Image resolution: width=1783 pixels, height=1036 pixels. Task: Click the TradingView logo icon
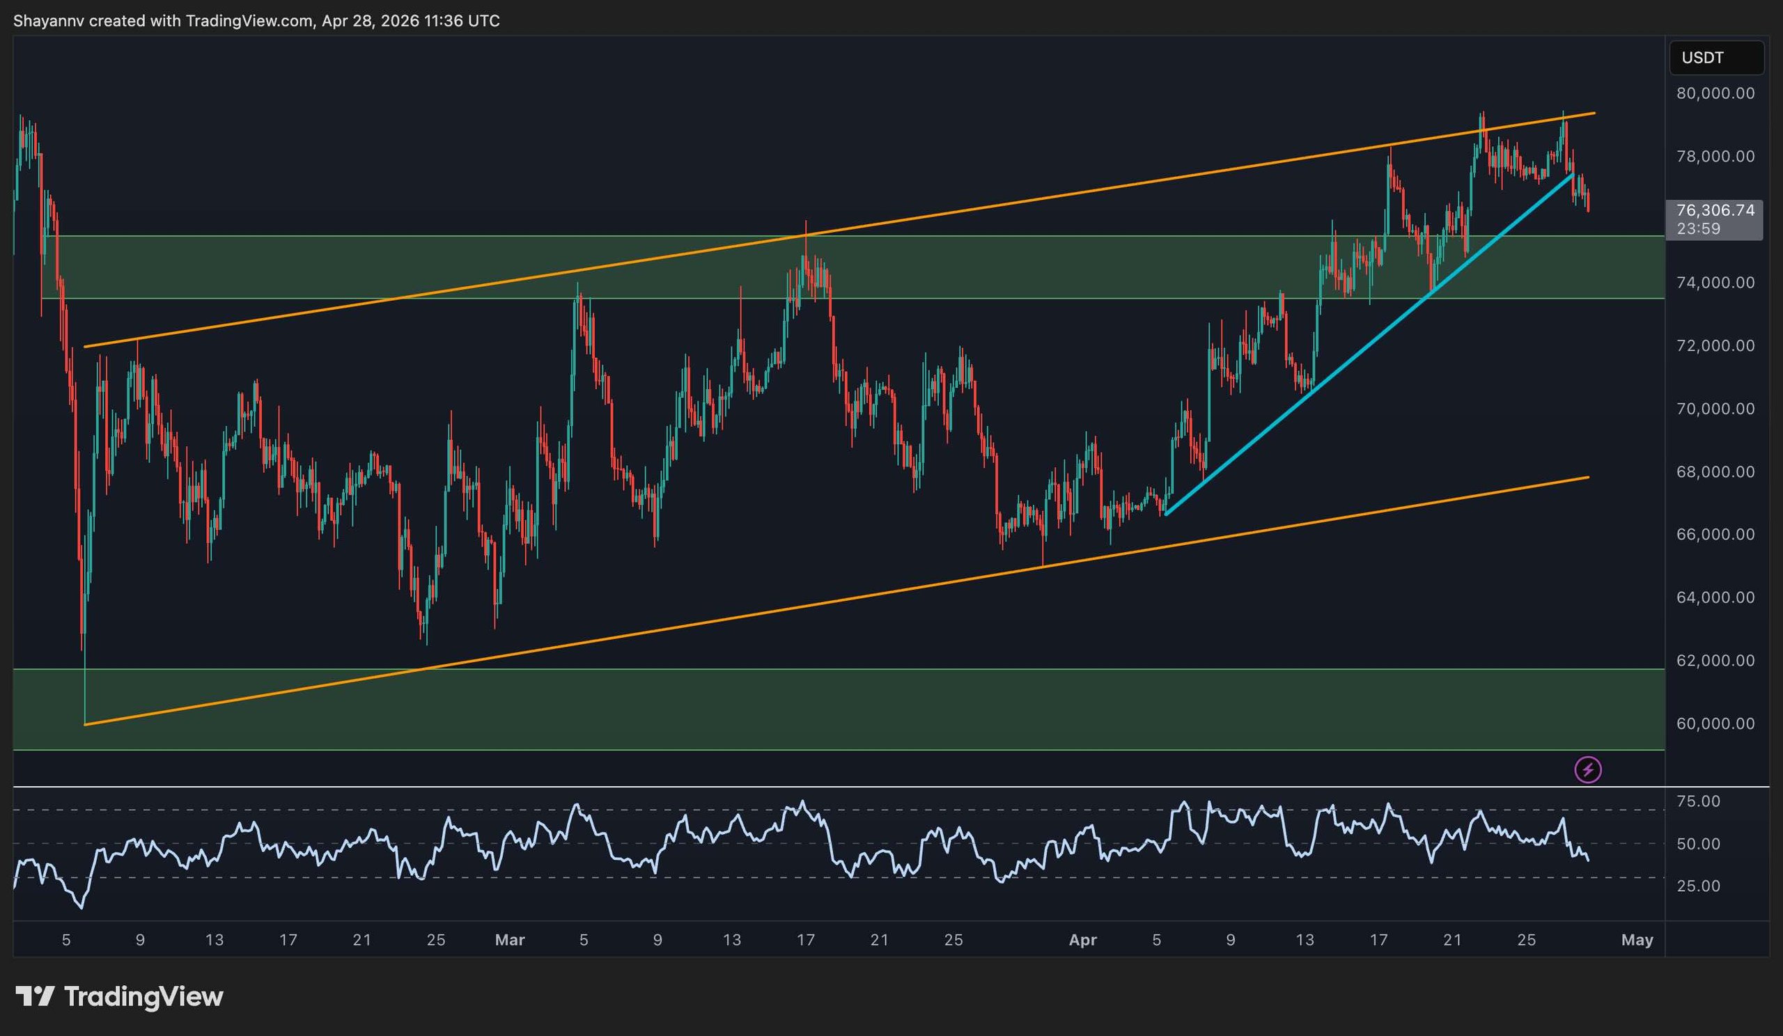[x=35, y=996]
